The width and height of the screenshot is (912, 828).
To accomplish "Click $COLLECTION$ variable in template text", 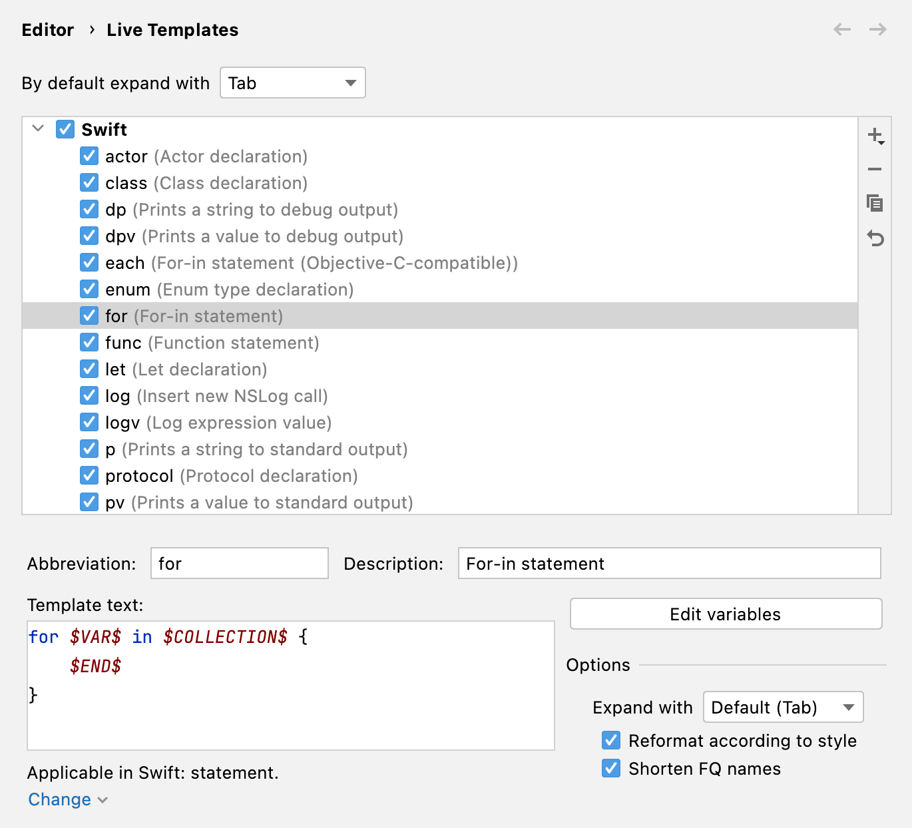I will point(225,637).
